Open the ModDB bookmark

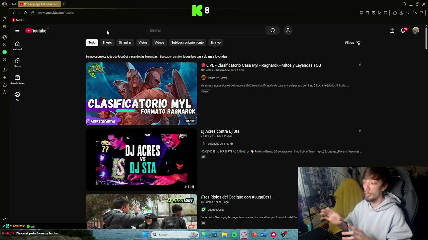click(x=19, y=20)
